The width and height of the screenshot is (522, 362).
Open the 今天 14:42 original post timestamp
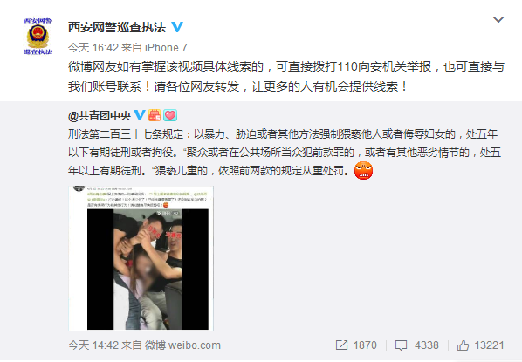pos(93,345)
